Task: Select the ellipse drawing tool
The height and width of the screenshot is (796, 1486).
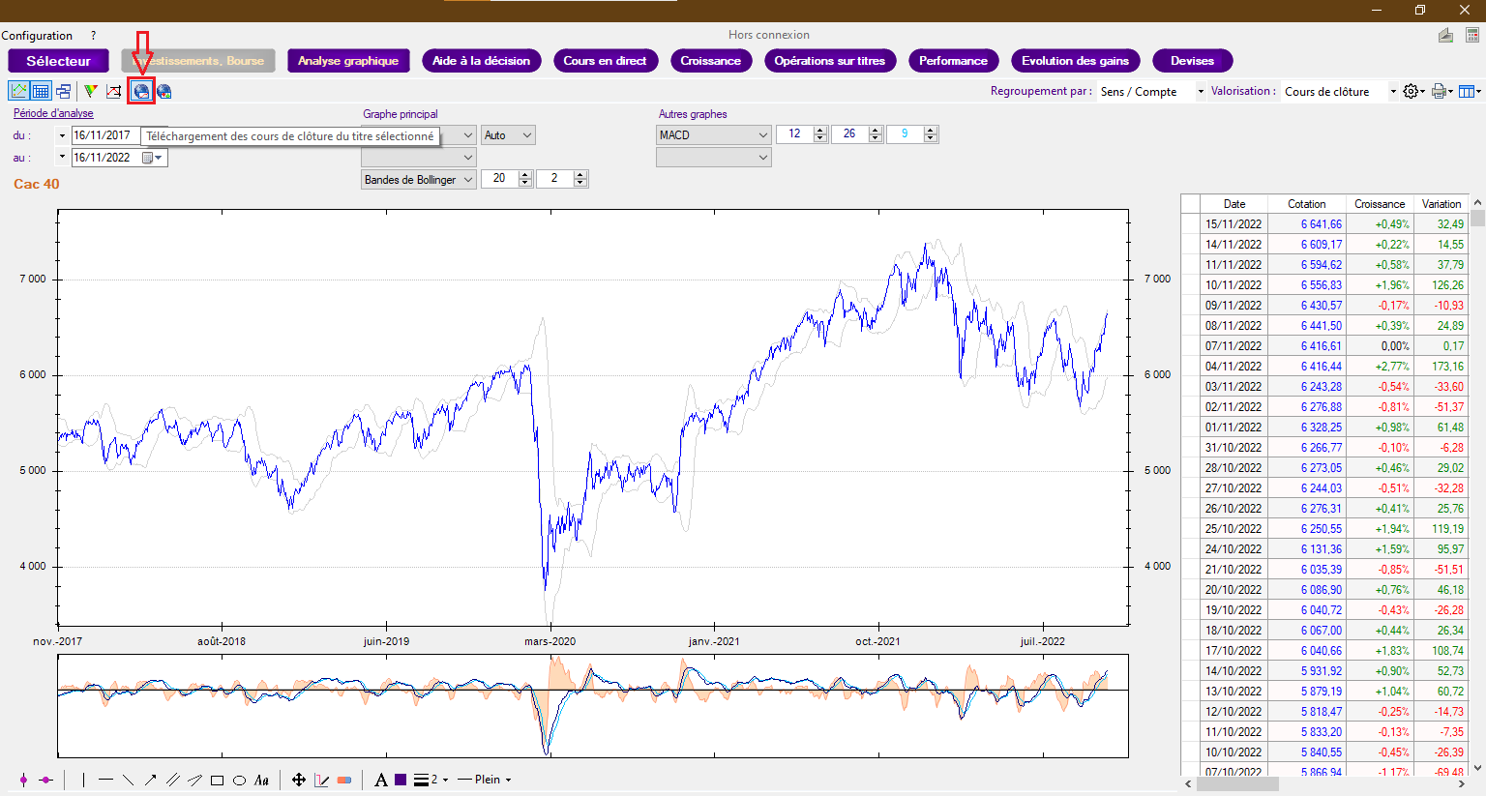Action: pos(239,780)
